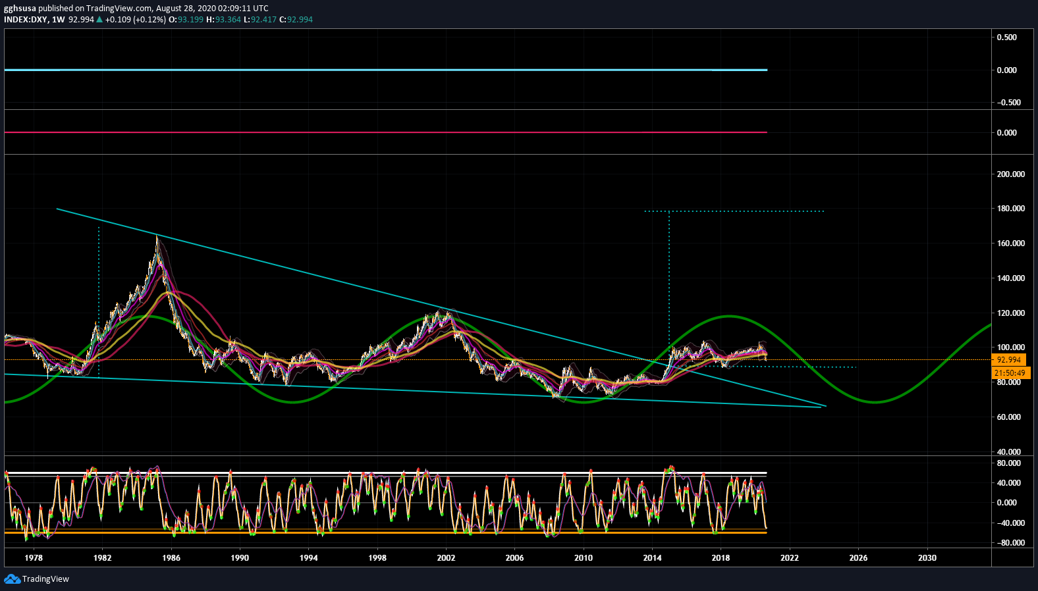Click the TradingView text link
Viewport: 1038px width, 591px height.
click(x=45, y=579)
